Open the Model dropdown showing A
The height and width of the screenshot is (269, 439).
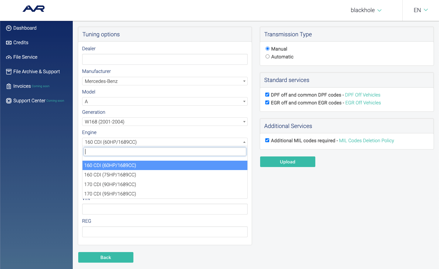[165, 101]
